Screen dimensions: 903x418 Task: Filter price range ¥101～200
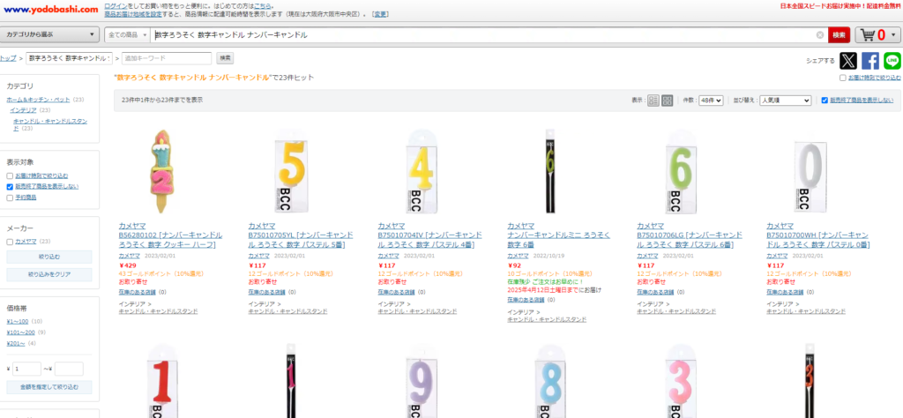pos(21,332)
